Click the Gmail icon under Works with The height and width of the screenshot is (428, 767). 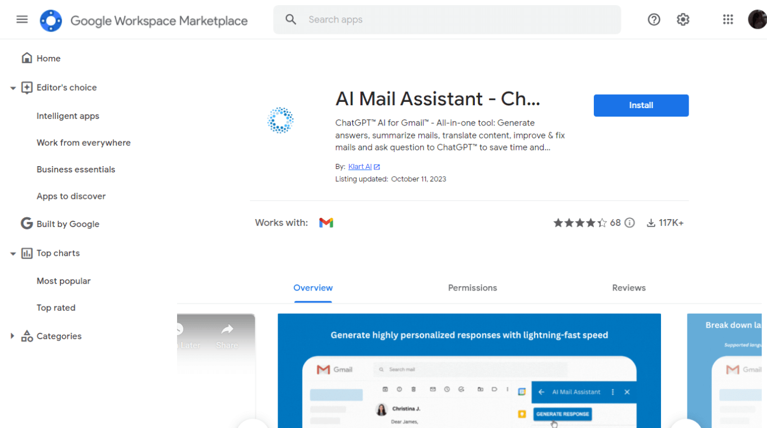click(x=326, y=223)
